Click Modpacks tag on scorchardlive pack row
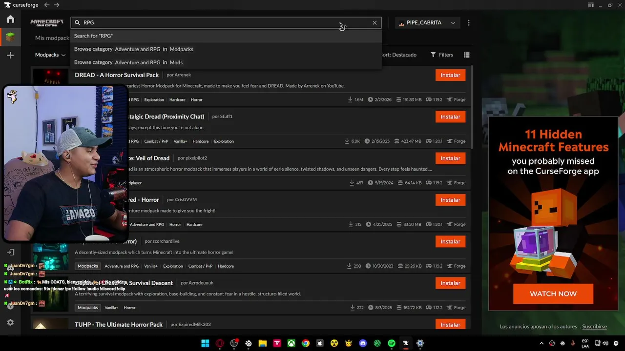 pos(88,266)
